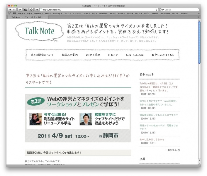
Task: Open the Top Sites grid icon
Action: pyautogui.click(x=14, y=13)
